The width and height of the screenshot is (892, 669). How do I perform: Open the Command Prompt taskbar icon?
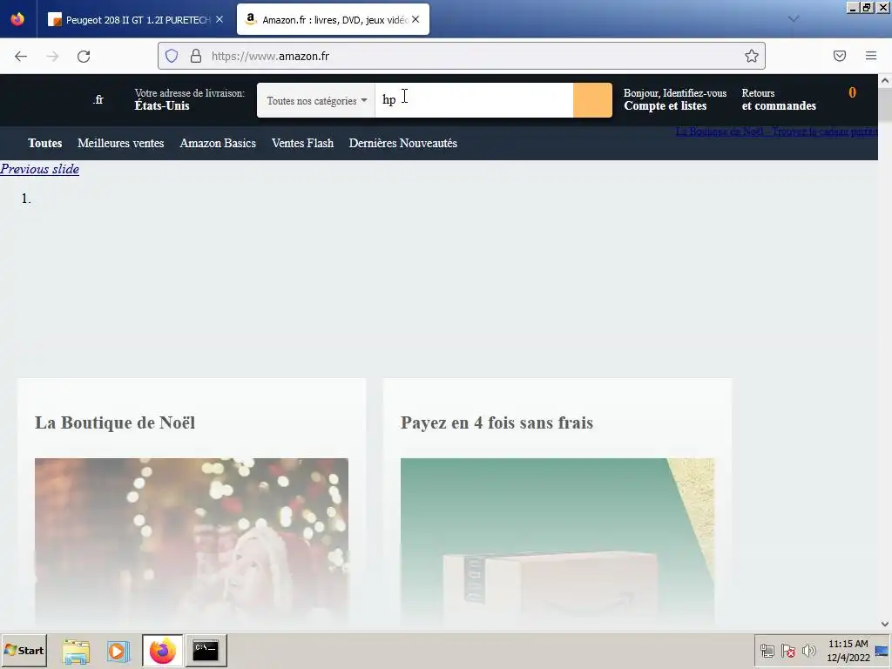206,651
